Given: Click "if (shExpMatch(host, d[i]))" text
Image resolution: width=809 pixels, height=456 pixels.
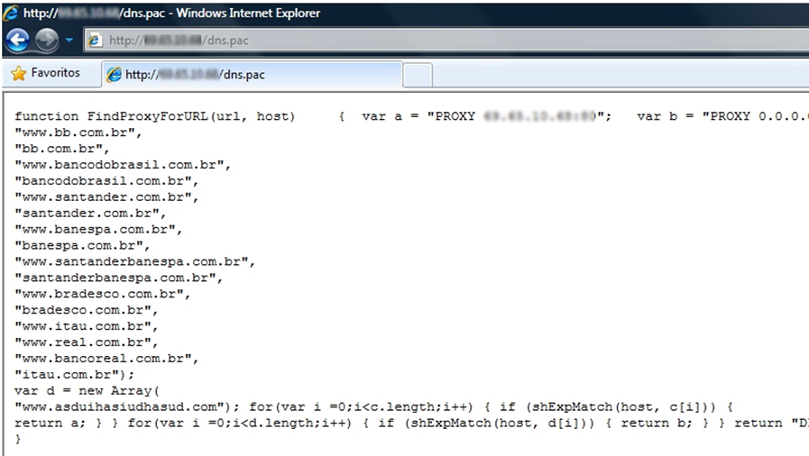Looking at the screenshot, I should (486, 423).
